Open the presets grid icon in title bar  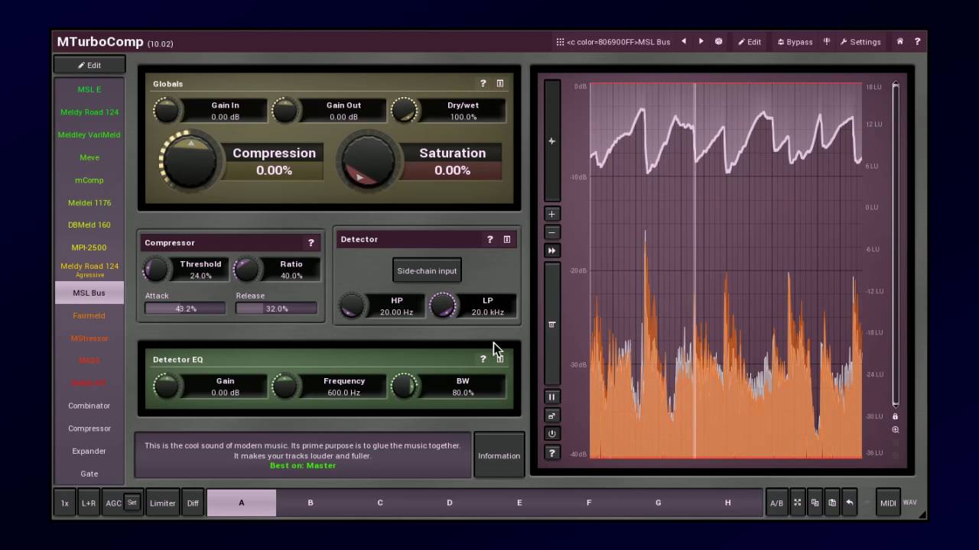pyautogui.click(x=561, y=42)
